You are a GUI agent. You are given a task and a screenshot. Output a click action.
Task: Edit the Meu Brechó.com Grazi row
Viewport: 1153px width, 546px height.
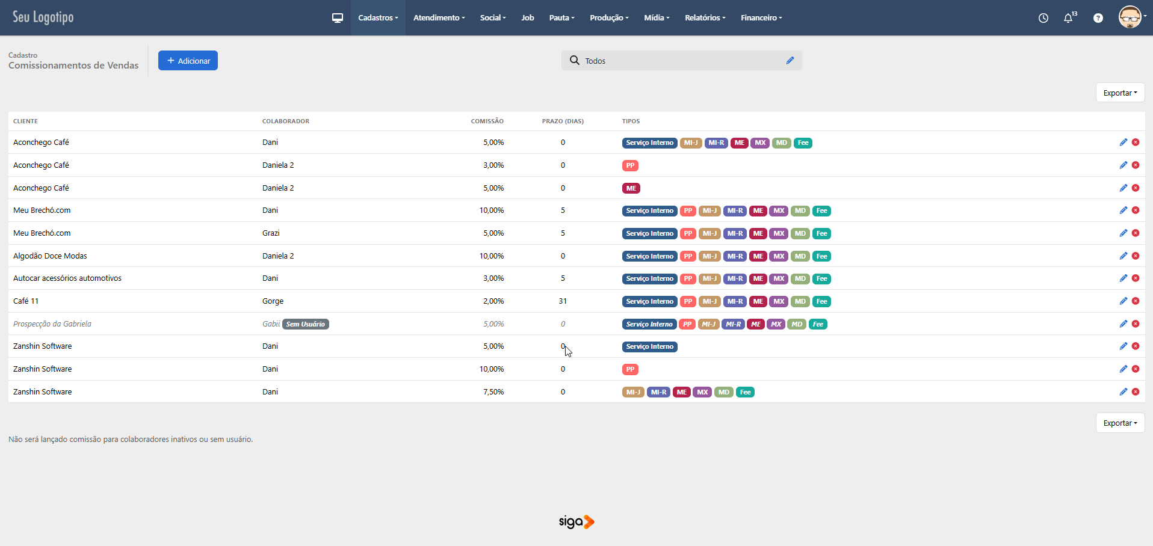tap(1123, 233)
